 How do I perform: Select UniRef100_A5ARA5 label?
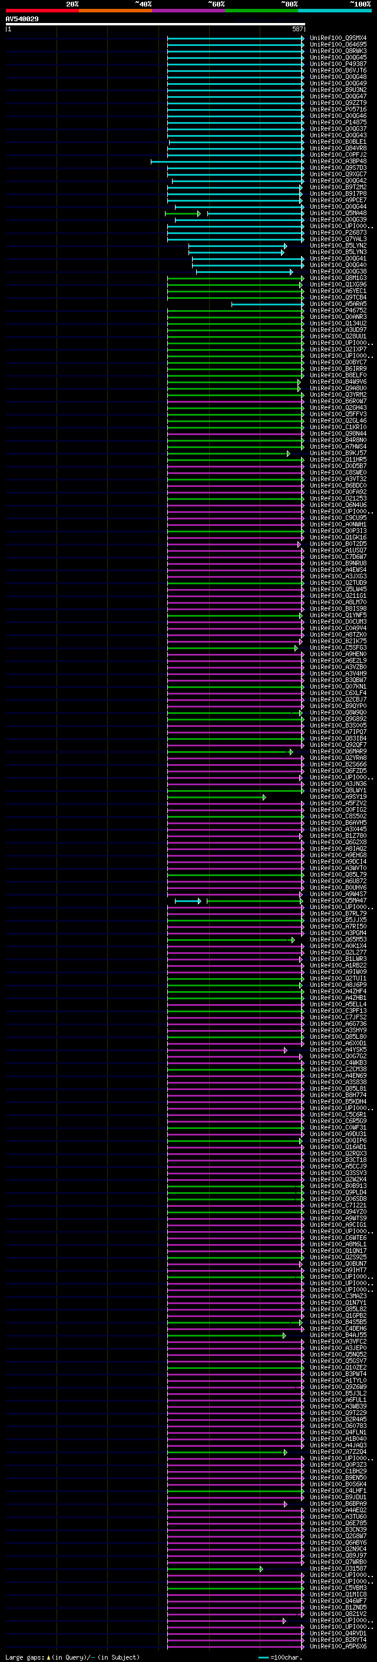338,304
